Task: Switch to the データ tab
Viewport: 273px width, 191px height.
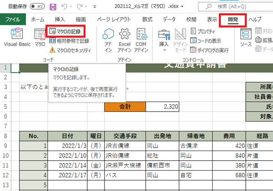Action: (169, 20)
